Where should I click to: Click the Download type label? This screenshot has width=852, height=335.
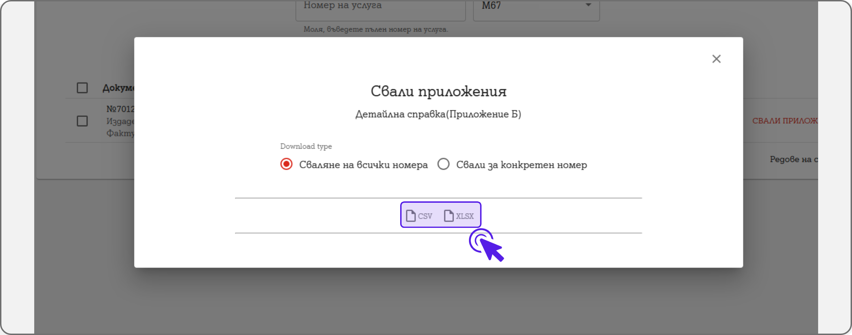pyautogui.click(x=306, y=146)
